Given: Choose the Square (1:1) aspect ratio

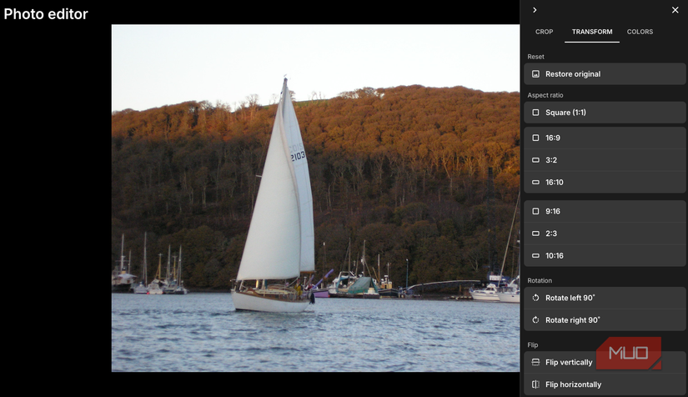Looking at the screenshot, I should coord(605,113).
